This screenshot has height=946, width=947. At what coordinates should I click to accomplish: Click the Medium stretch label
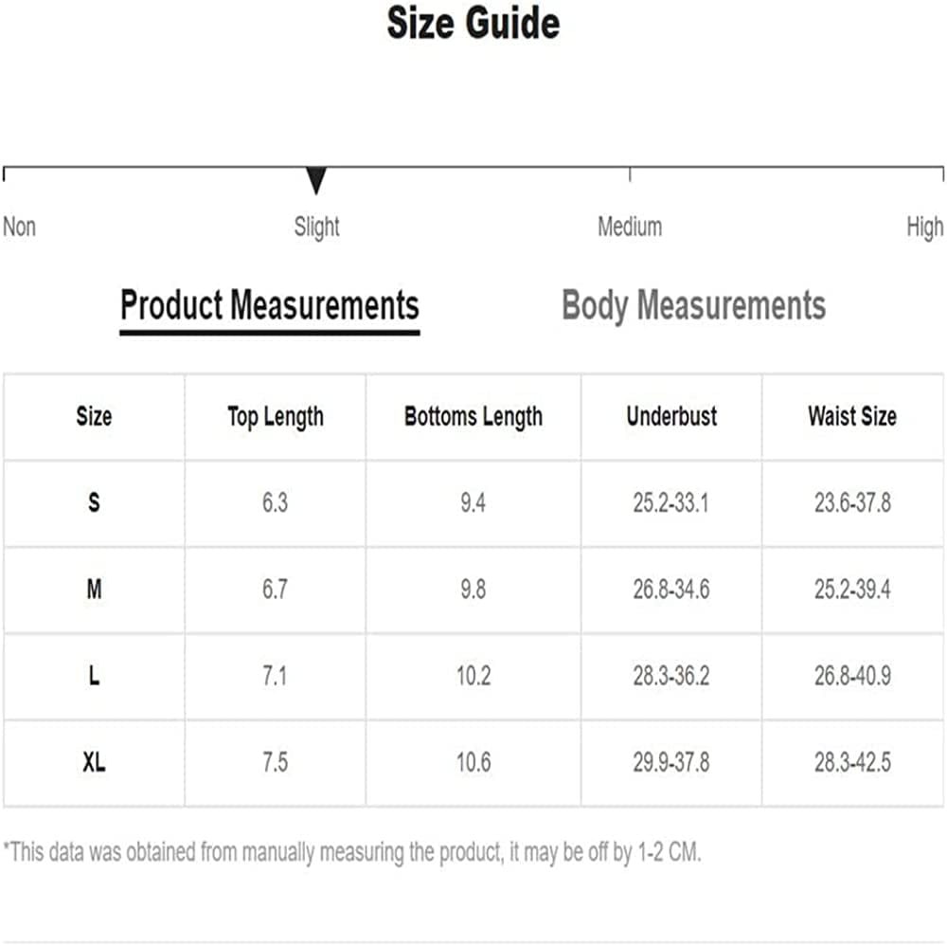pos(630,227)
